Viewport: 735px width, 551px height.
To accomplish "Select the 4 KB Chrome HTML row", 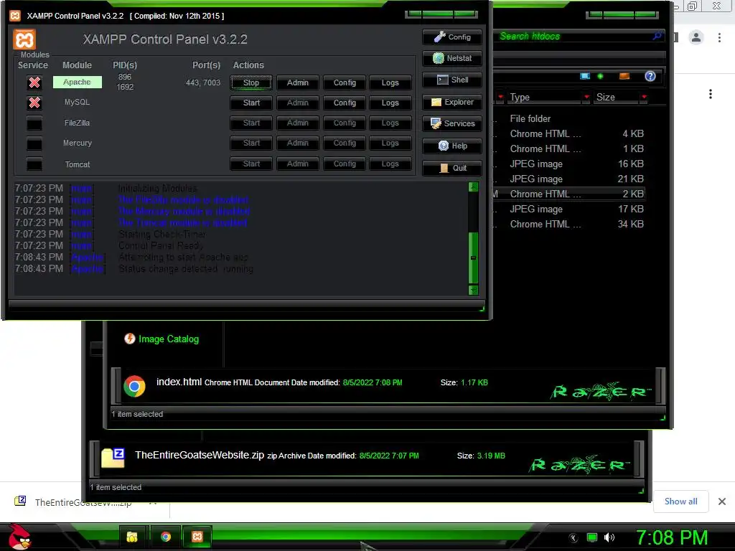I will click(x=571, y=133).
